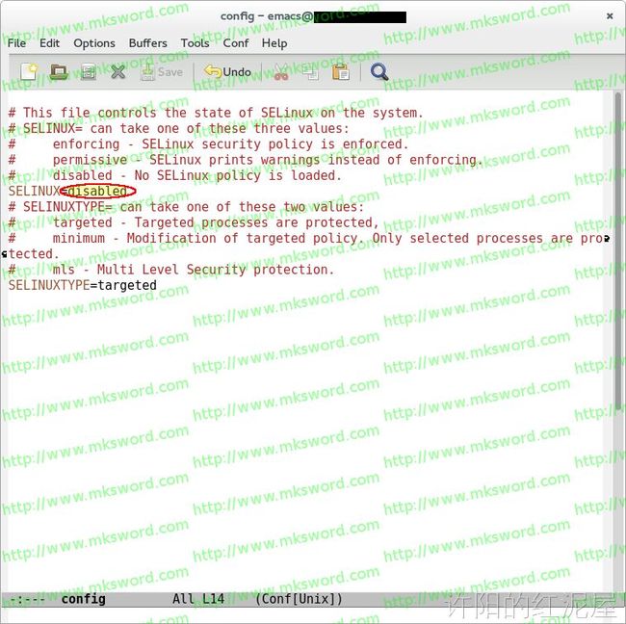Click the (Conf[Unix]) mode indicator
Viewport: 626px width, 624px height.
(299, 599)
